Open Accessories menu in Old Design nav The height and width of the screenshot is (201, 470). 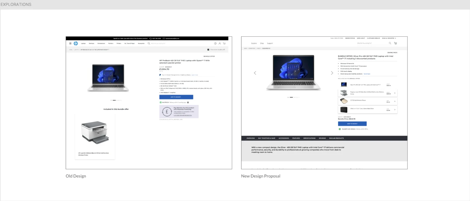[141, 43]
